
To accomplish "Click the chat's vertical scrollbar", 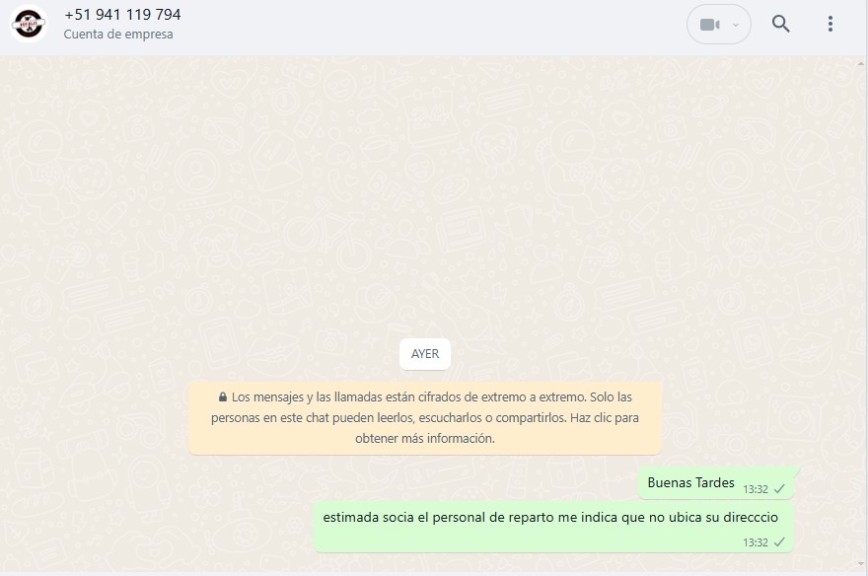I will click(863, 296).
